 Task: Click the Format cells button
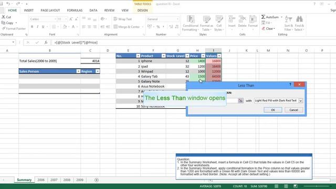[x=253, y=23]
